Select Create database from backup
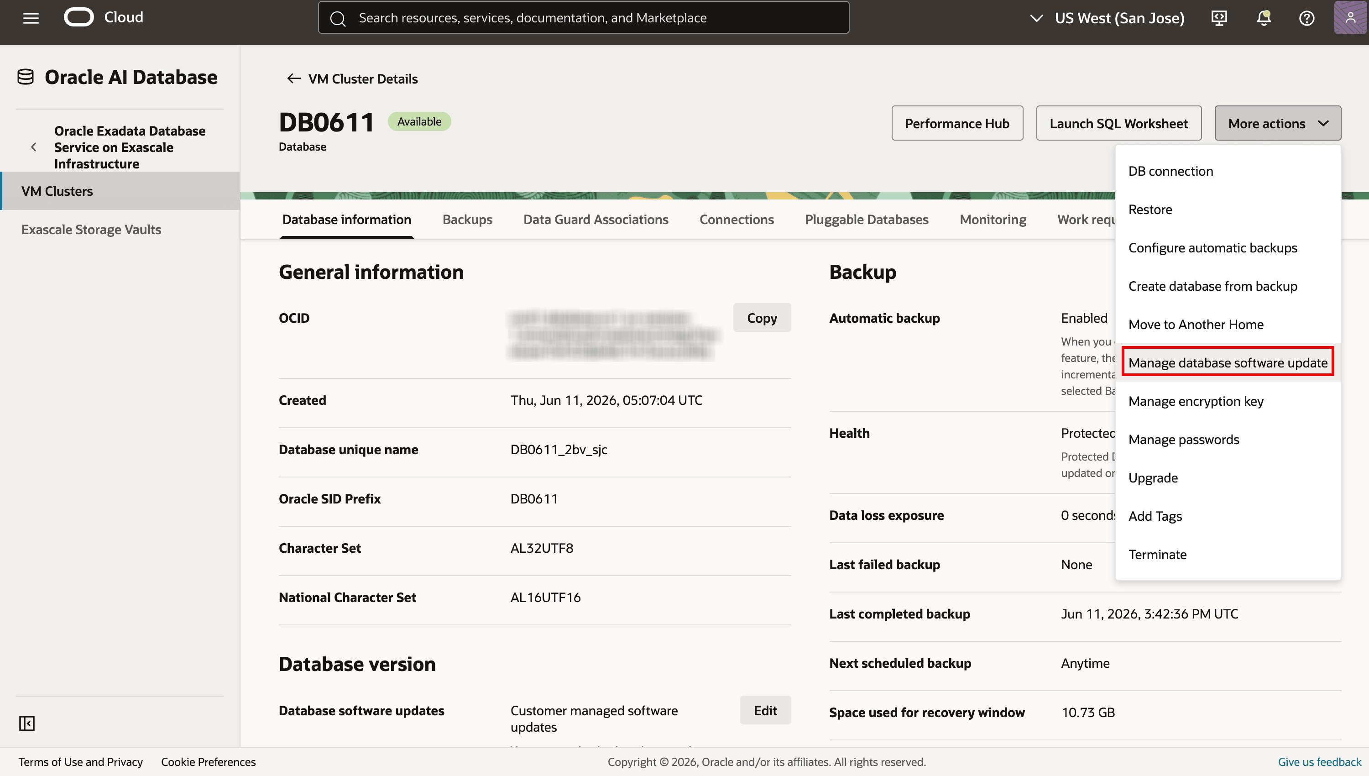The image size is (1369, 776). (x=1228, y=286)
